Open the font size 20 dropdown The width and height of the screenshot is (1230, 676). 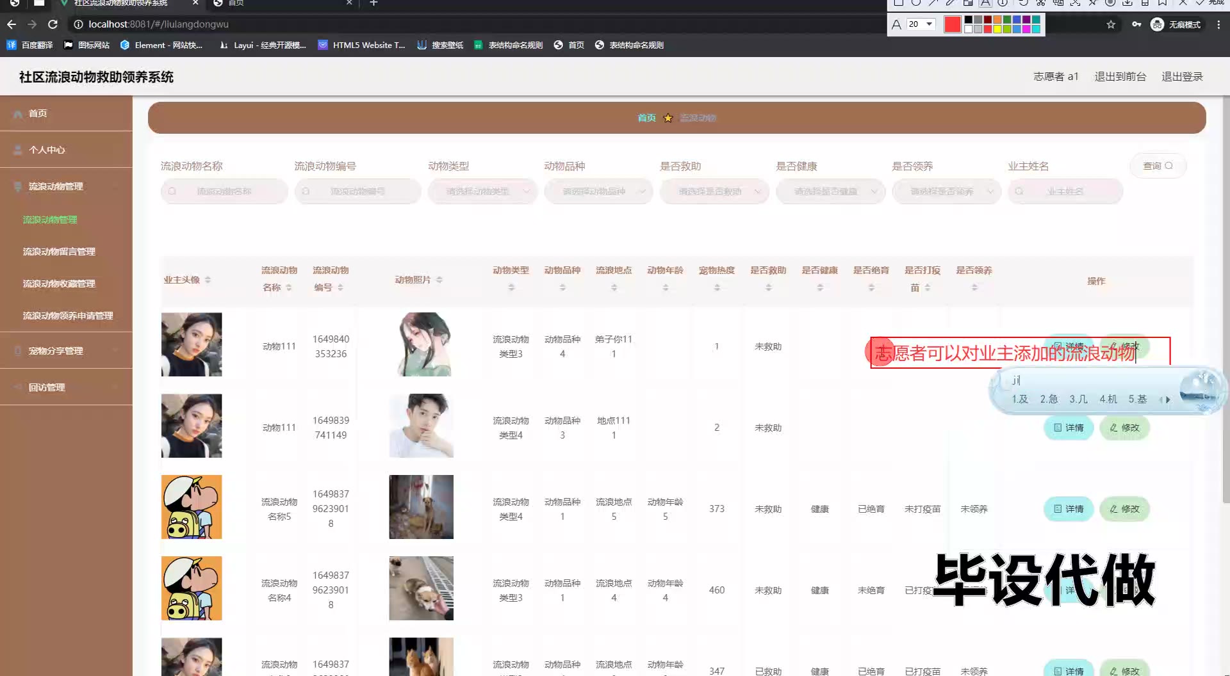[x=921, y=24]
